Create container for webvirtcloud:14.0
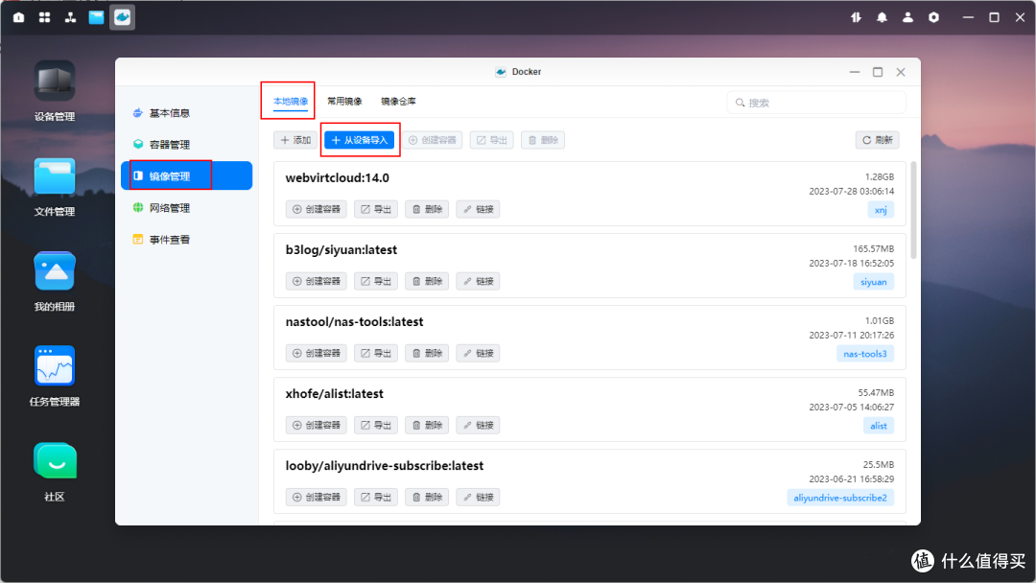The height and width of the screenshot is (583, 1036). coord(317,209)
